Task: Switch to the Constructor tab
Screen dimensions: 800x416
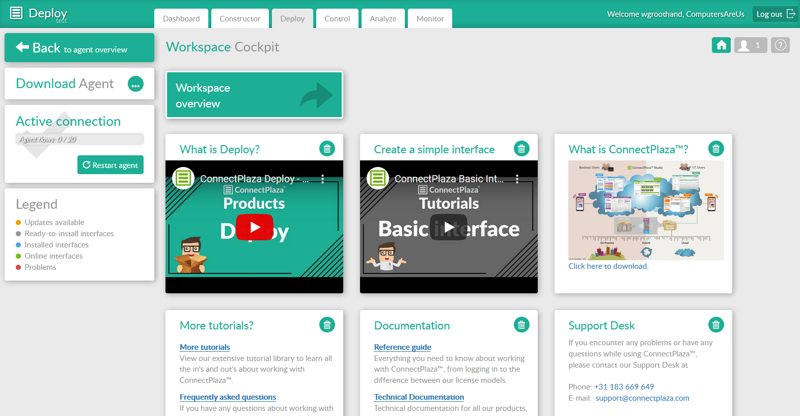Action: pos(240,19)
